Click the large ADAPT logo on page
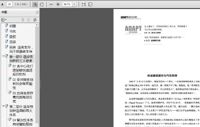 pyautogui.click(x=133, y=30)
